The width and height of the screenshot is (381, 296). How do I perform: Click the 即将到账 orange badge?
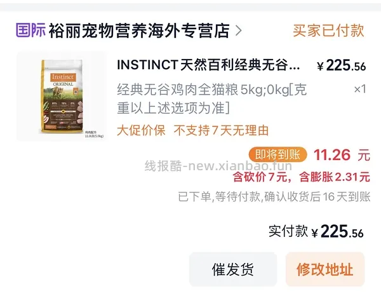pos(277,154)
